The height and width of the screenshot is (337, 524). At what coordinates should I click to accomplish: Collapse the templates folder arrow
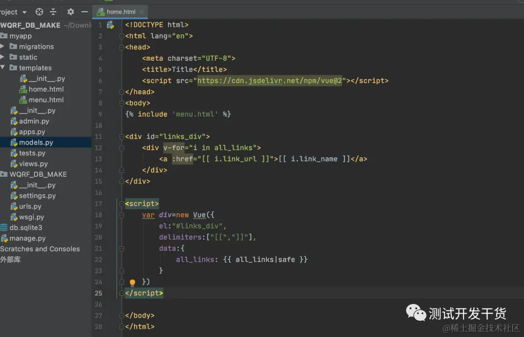coord(2,67)
